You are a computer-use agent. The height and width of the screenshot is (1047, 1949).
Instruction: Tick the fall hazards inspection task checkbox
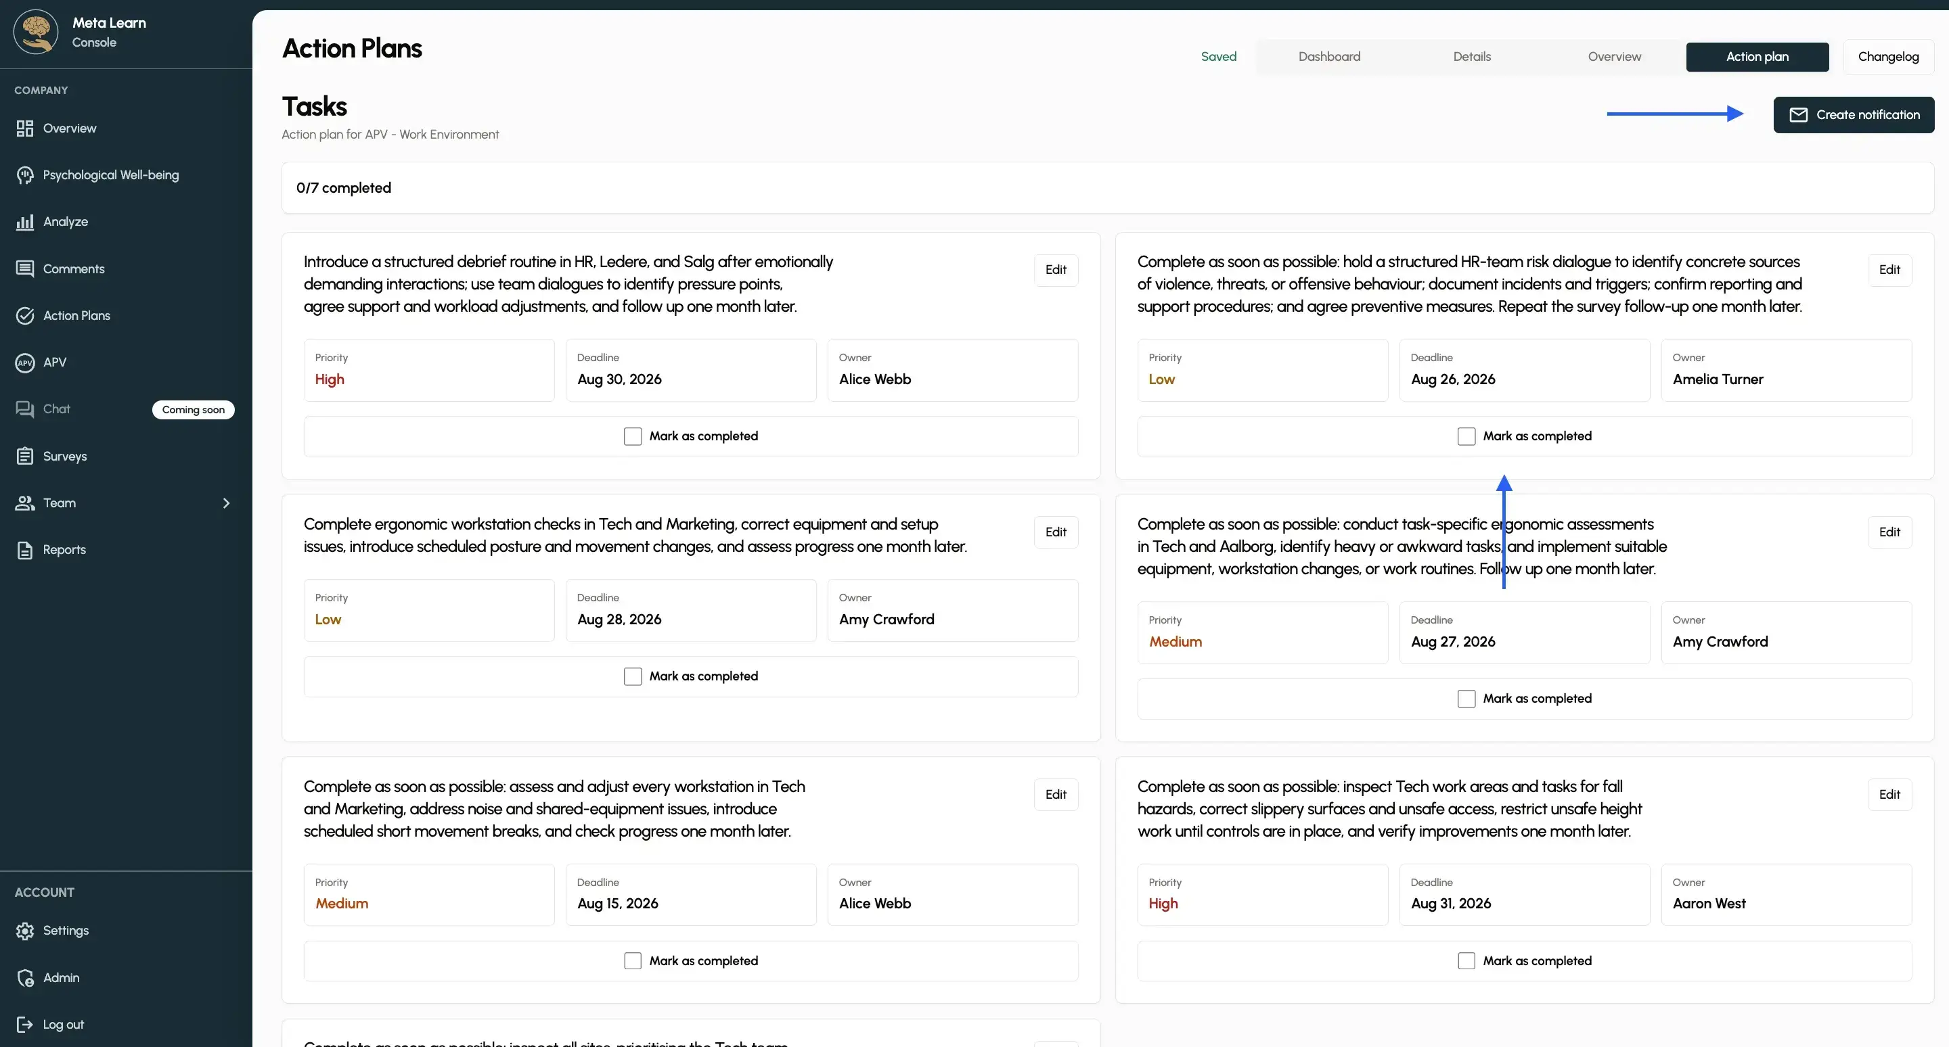pyautogui.click(x=1466, y=961)
